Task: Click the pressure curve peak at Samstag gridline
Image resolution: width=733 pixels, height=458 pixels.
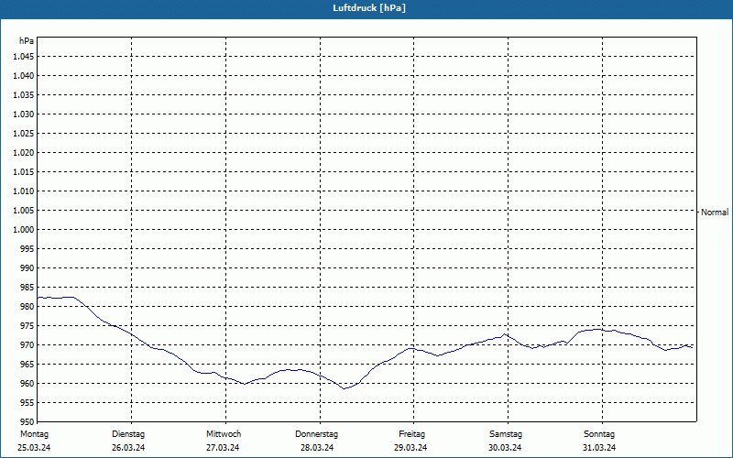Action: coord(505,334)
